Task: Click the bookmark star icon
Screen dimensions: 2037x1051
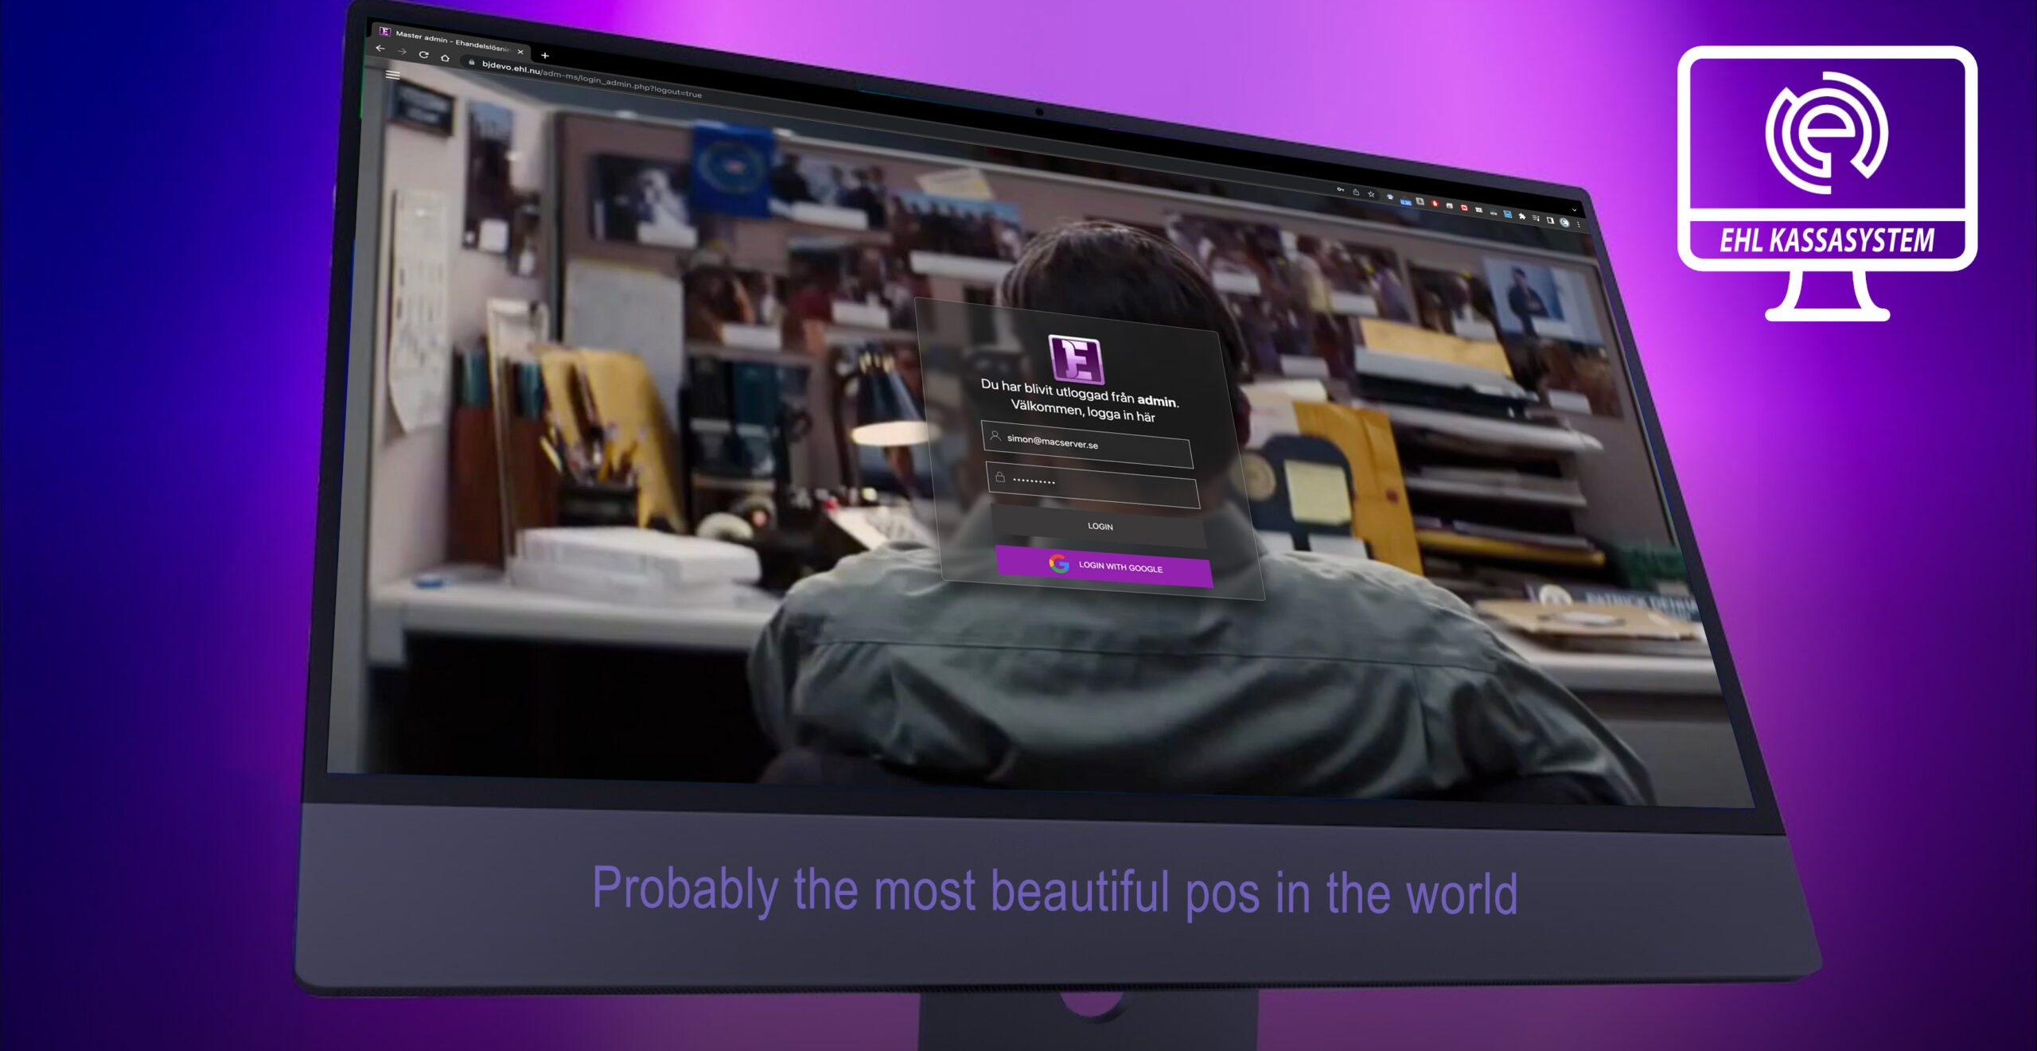Action: point(1371,194)
